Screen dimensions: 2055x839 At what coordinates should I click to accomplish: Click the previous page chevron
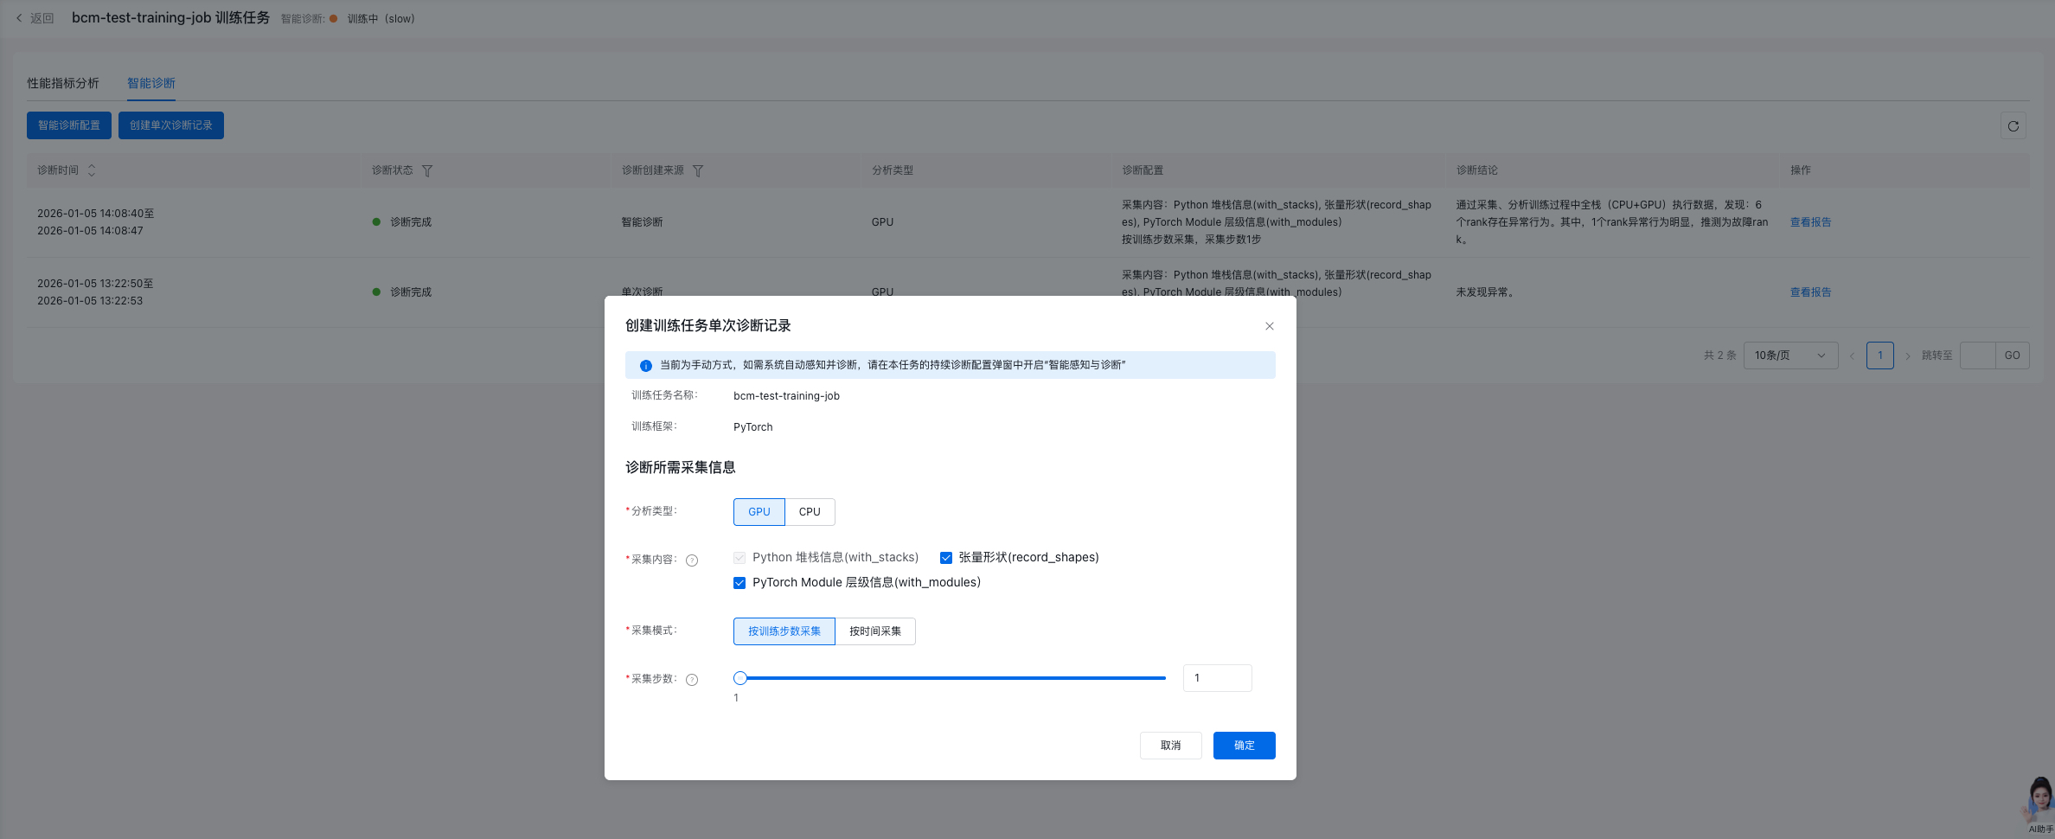click(1852, 355)
